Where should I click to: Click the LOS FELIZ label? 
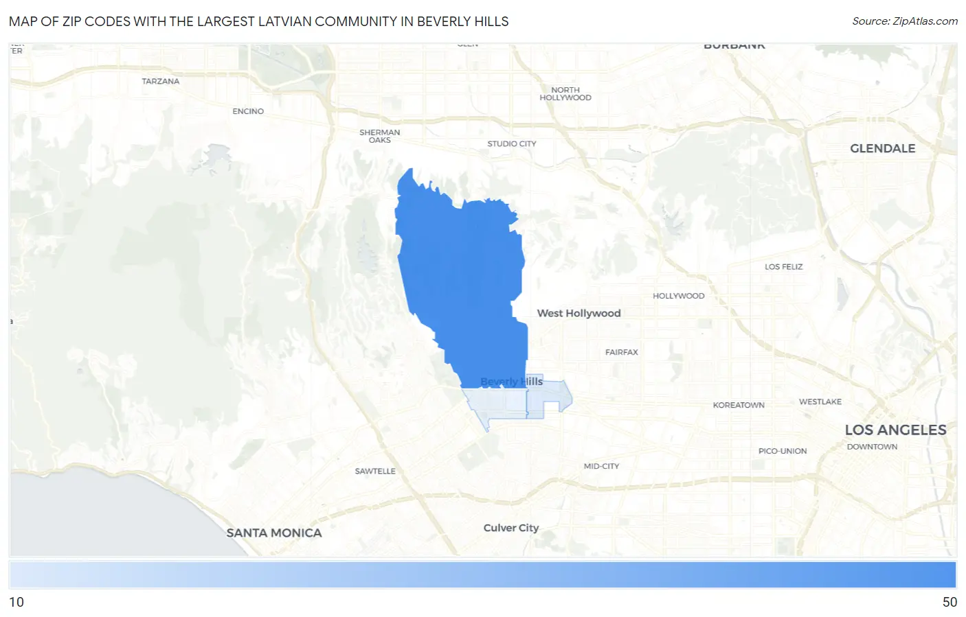click(x=783, y=267)
